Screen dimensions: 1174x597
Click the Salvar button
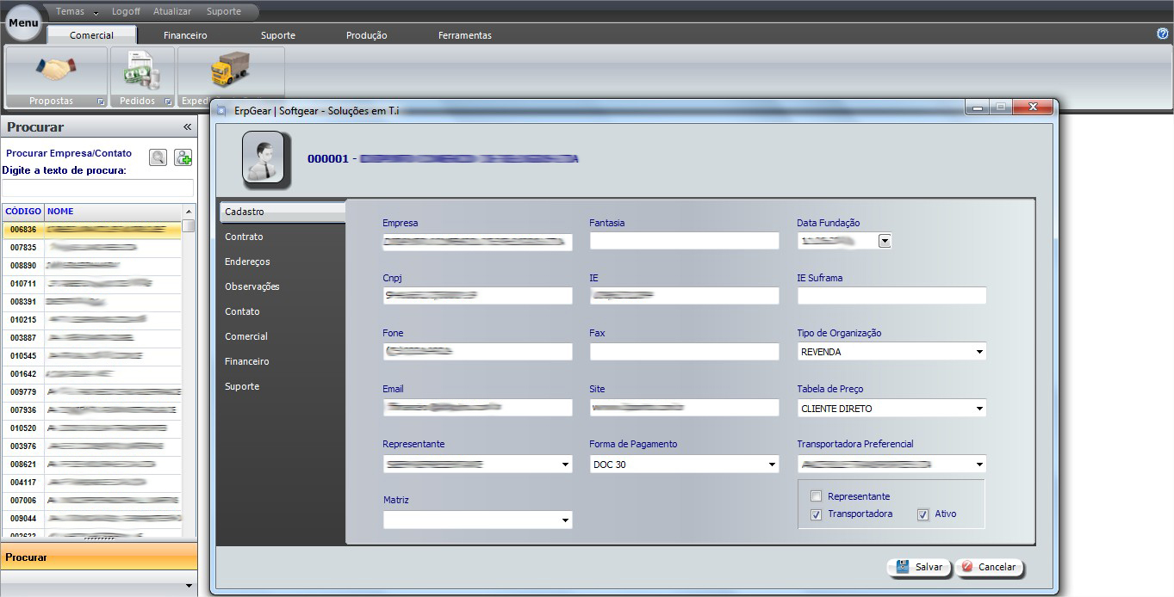919,567
